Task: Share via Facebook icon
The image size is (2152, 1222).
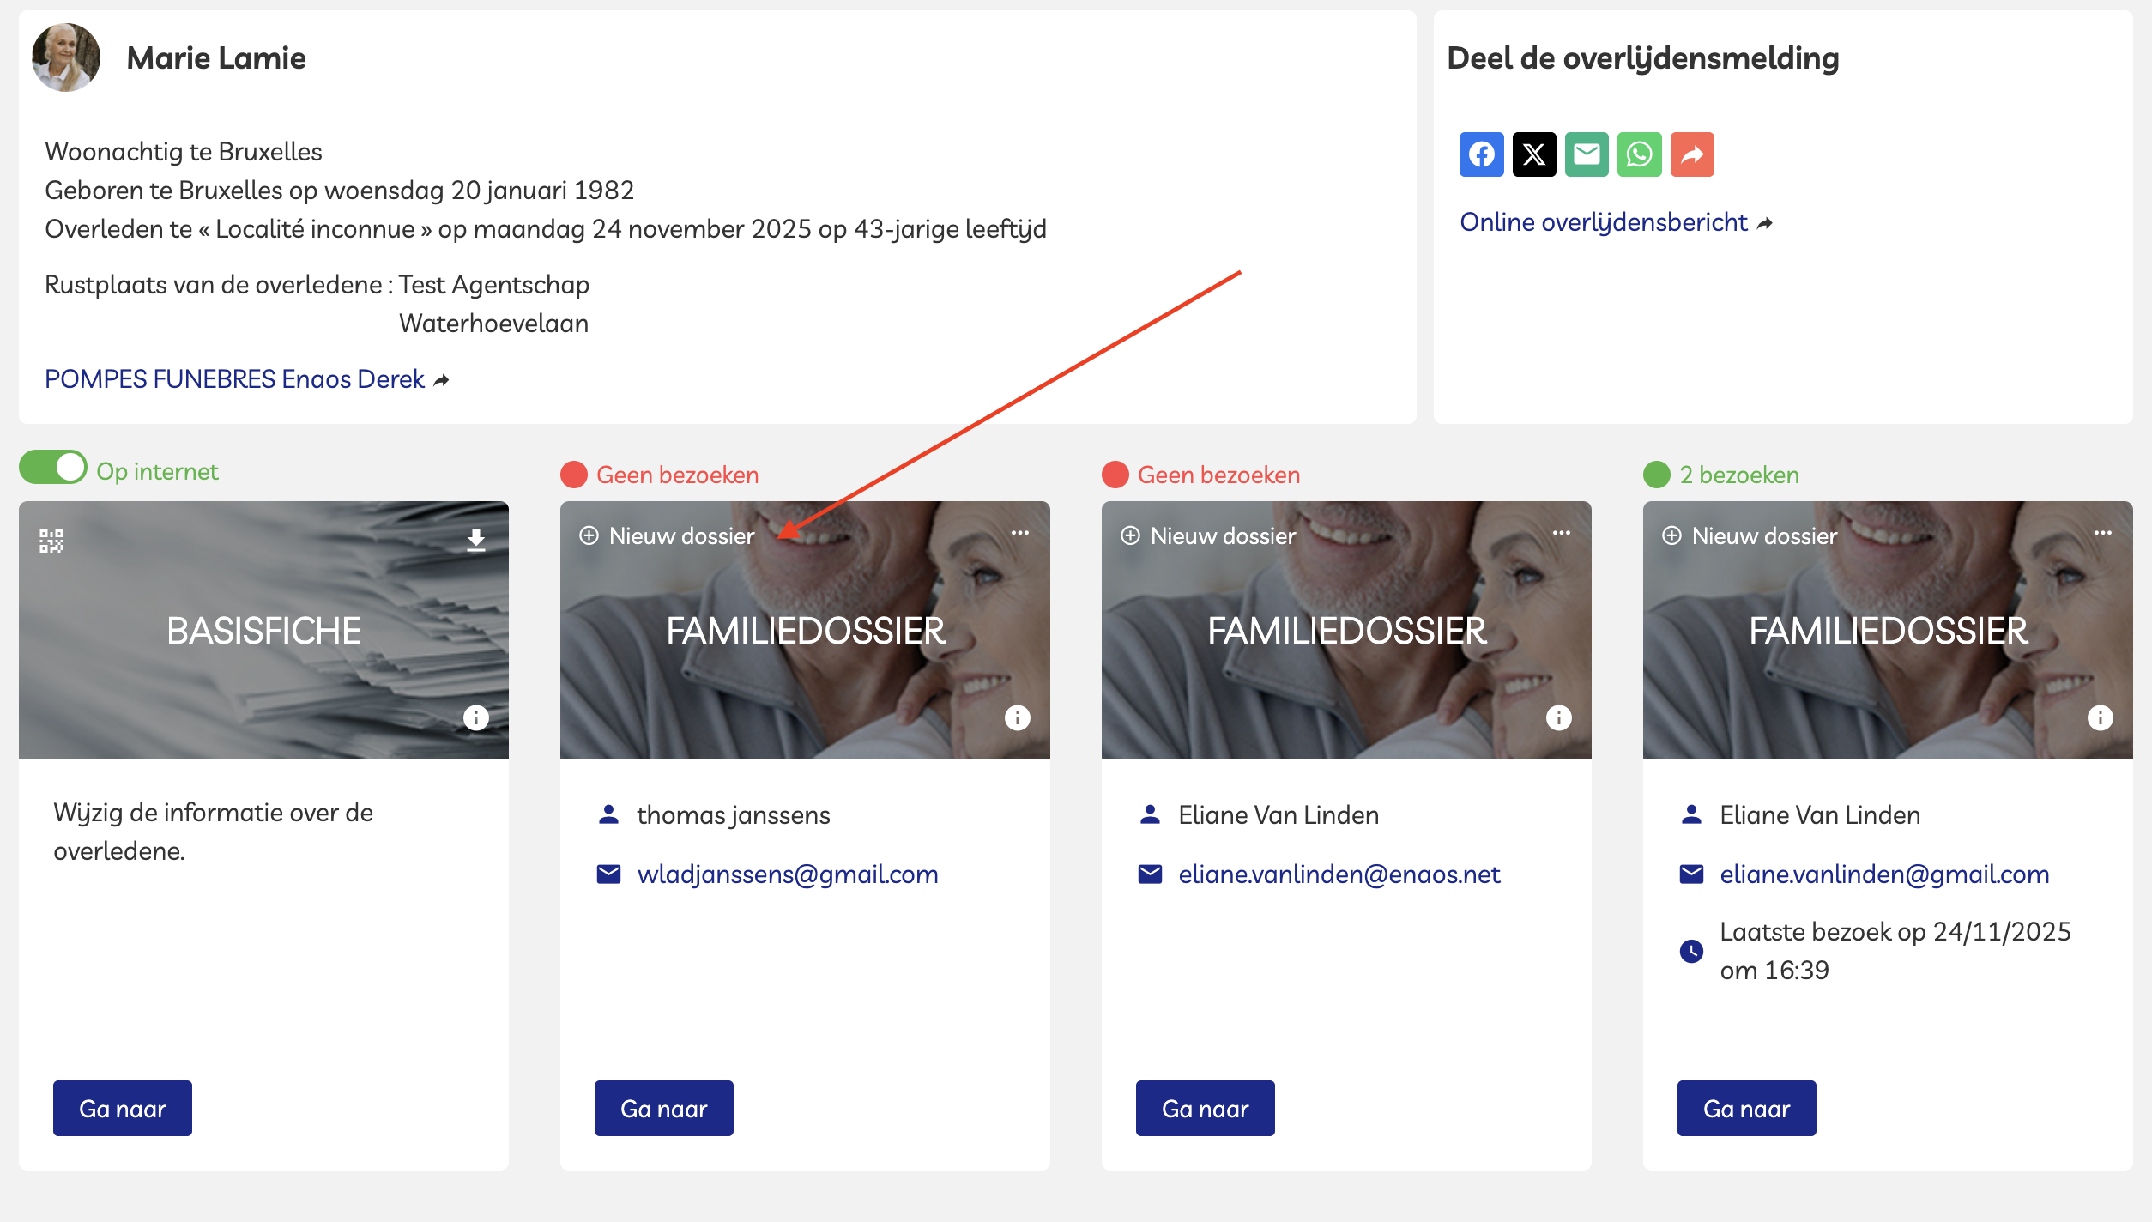Action: [1481, 154]
